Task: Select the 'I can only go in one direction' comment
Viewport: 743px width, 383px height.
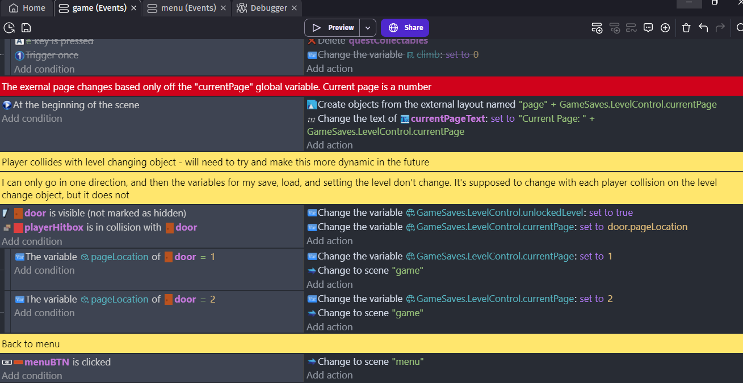Action: (371, 189)
